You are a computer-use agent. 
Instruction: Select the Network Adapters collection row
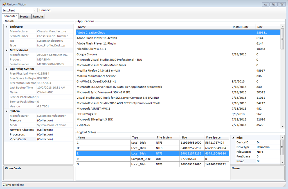(x=22, y=130)
